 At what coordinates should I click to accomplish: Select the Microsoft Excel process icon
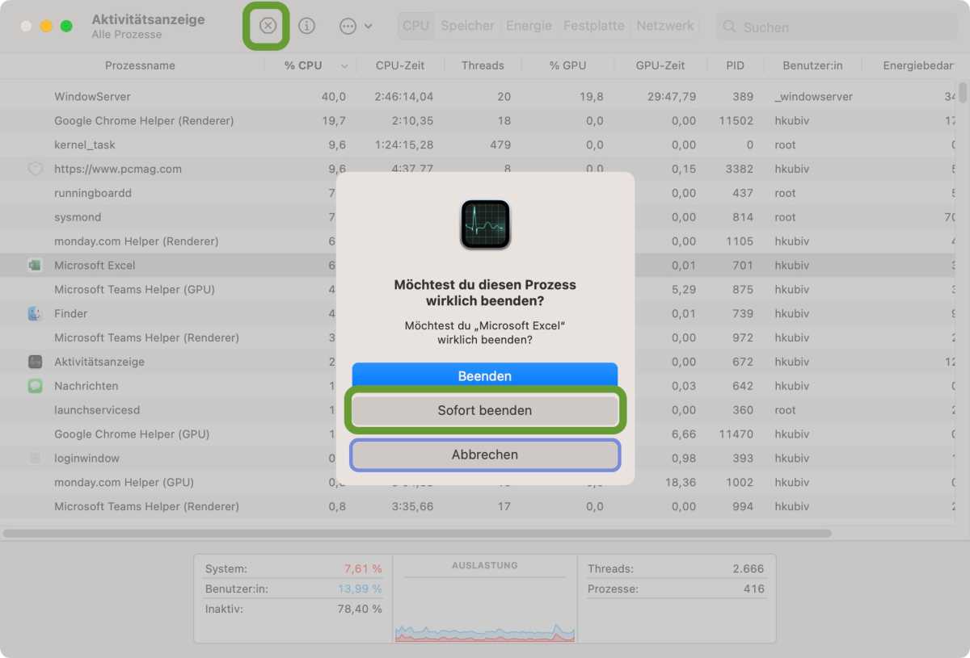[x=35, y=265]
